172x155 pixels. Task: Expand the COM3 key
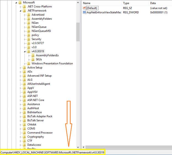coord(20,129)
